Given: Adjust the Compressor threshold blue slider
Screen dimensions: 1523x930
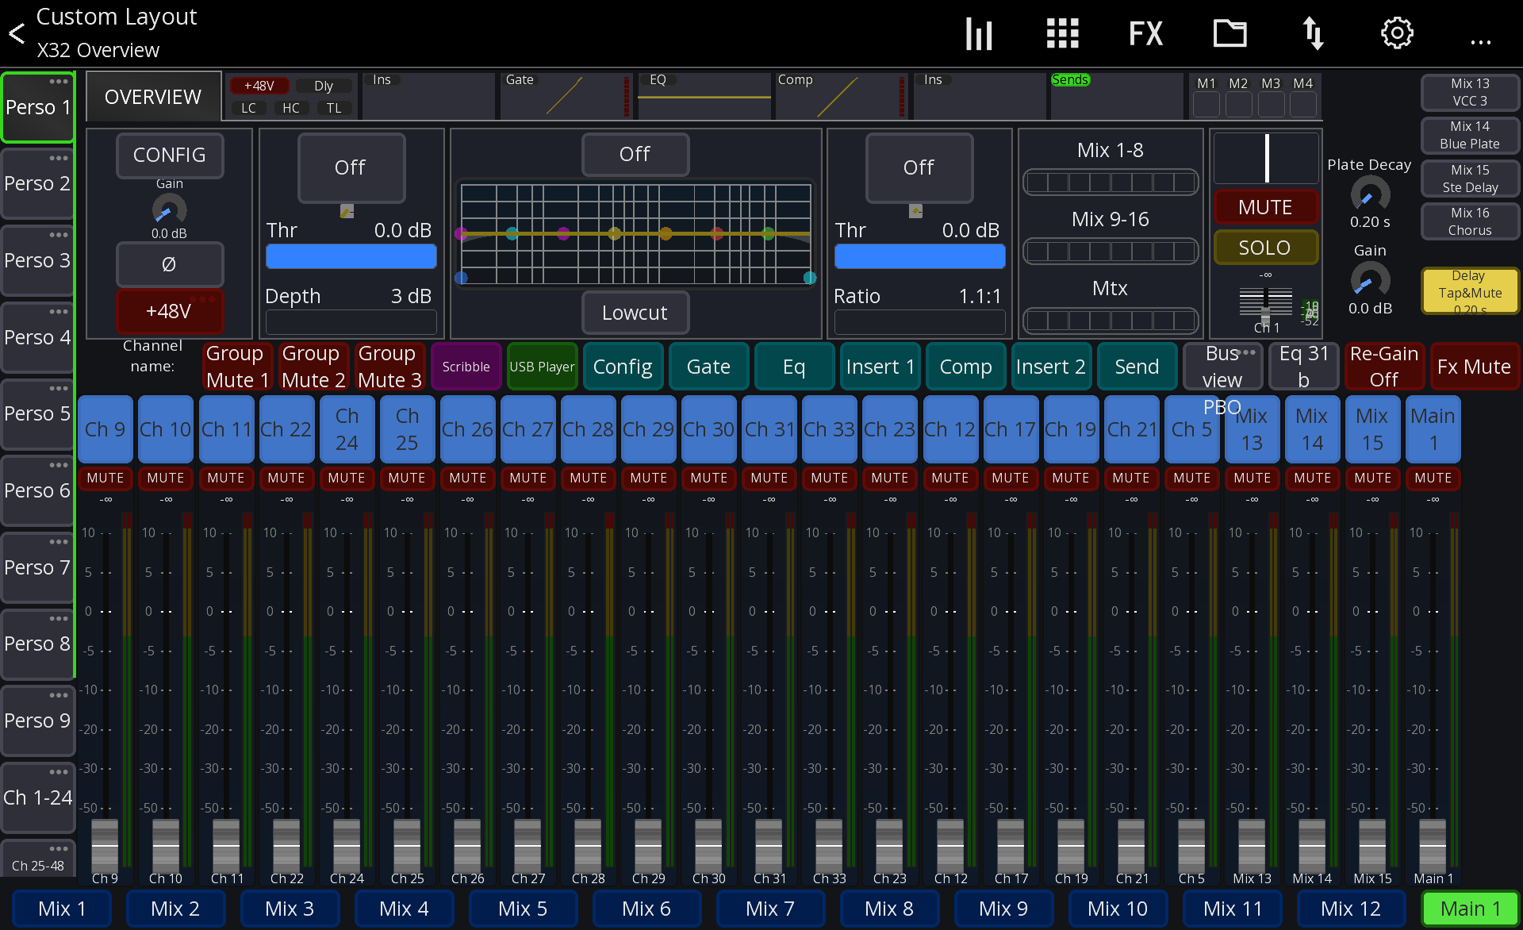Looking at the screenshot, I should click(x=919, y=256).
